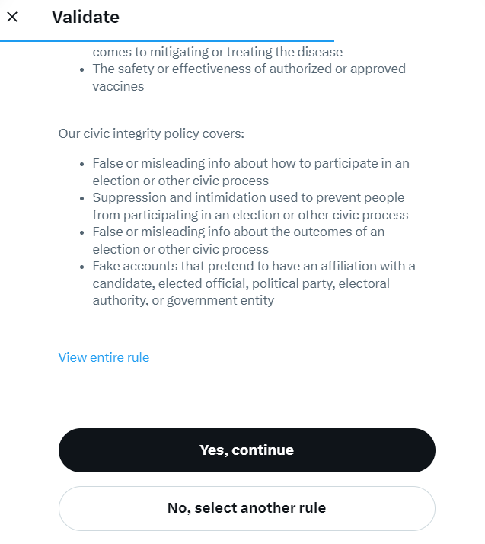485x544 pixels.
Task: Click "Our civic integrity policy covers:" heading text
Action: (151, 133)
